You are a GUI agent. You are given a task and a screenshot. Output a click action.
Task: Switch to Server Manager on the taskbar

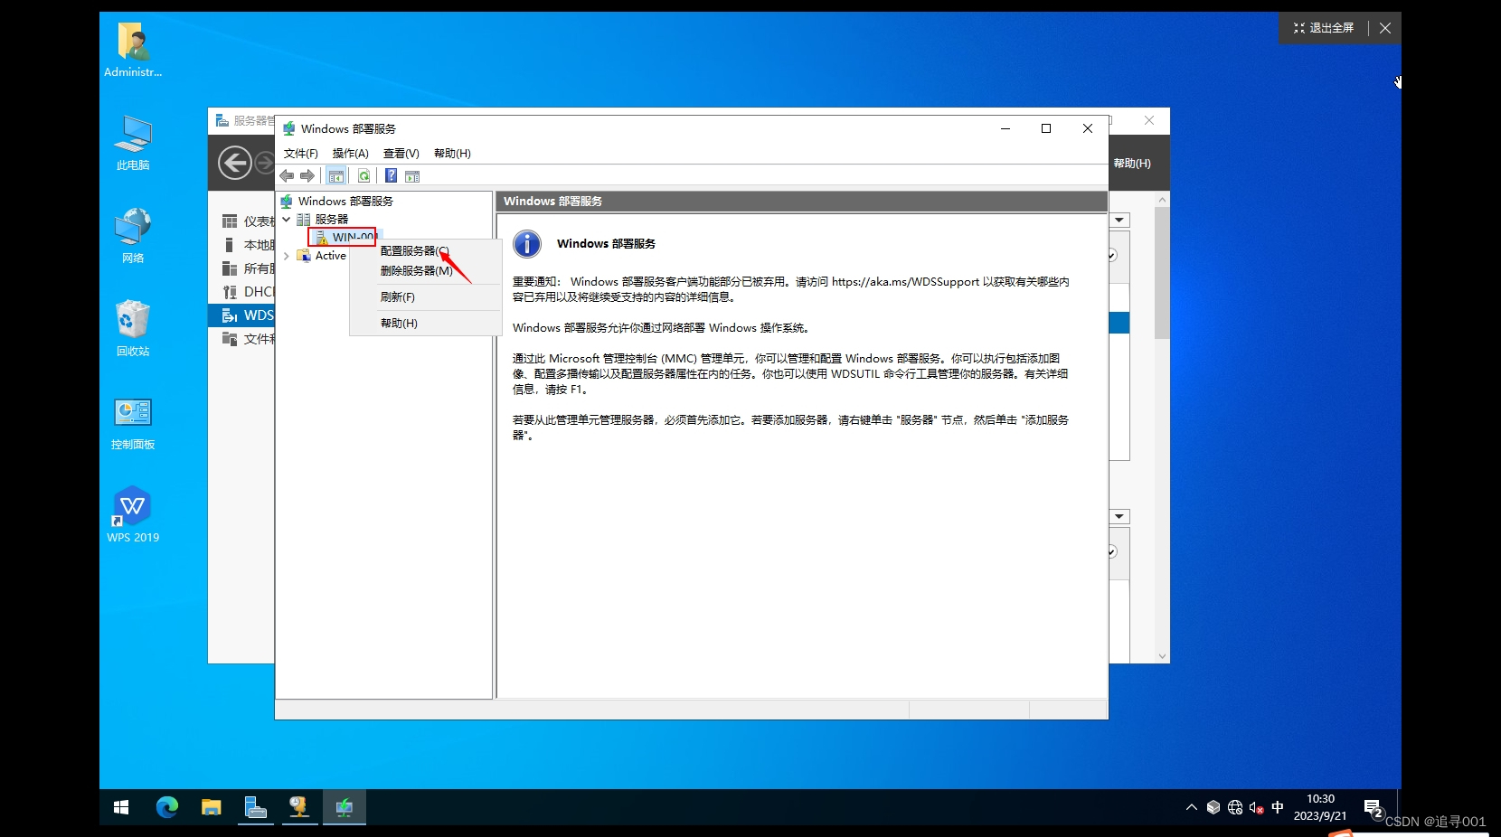coord(255,807)
